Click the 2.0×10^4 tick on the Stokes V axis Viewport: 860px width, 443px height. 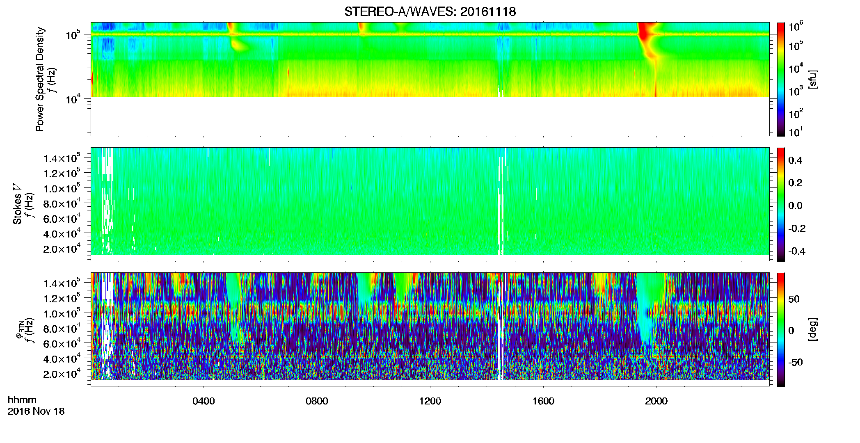coord(62,249)
